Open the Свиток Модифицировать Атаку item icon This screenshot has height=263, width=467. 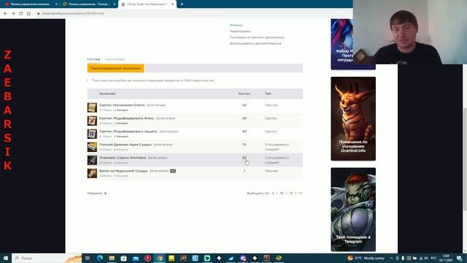pyautogui.click(x=92, y=121)
